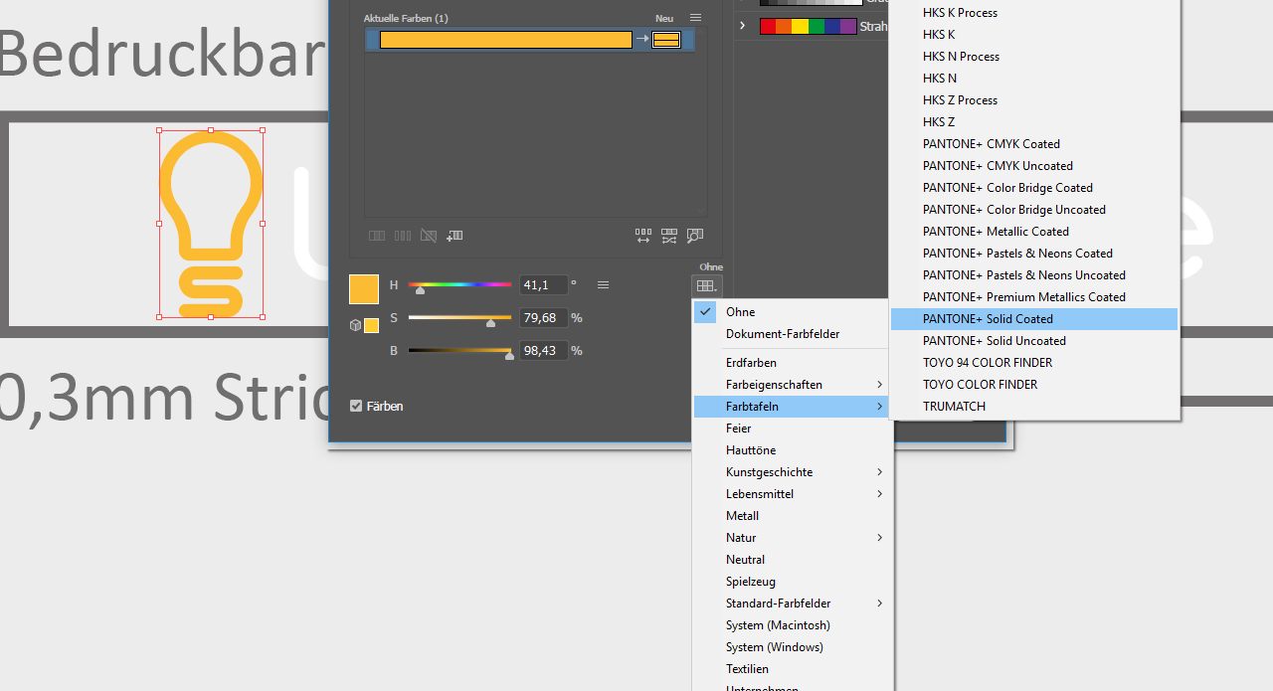Open the Lebensmittel submenu
Viewport: 1273px width, 691px height.
pyautogui.click(x=792, y=494)
